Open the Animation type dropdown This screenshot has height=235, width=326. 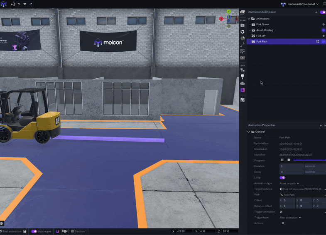click(x=289, y=183)
